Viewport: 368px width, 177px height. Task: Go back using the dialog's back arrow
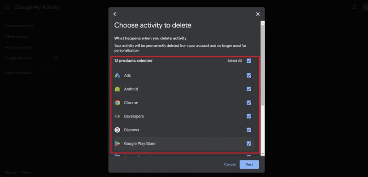click(x=115, y=14)
